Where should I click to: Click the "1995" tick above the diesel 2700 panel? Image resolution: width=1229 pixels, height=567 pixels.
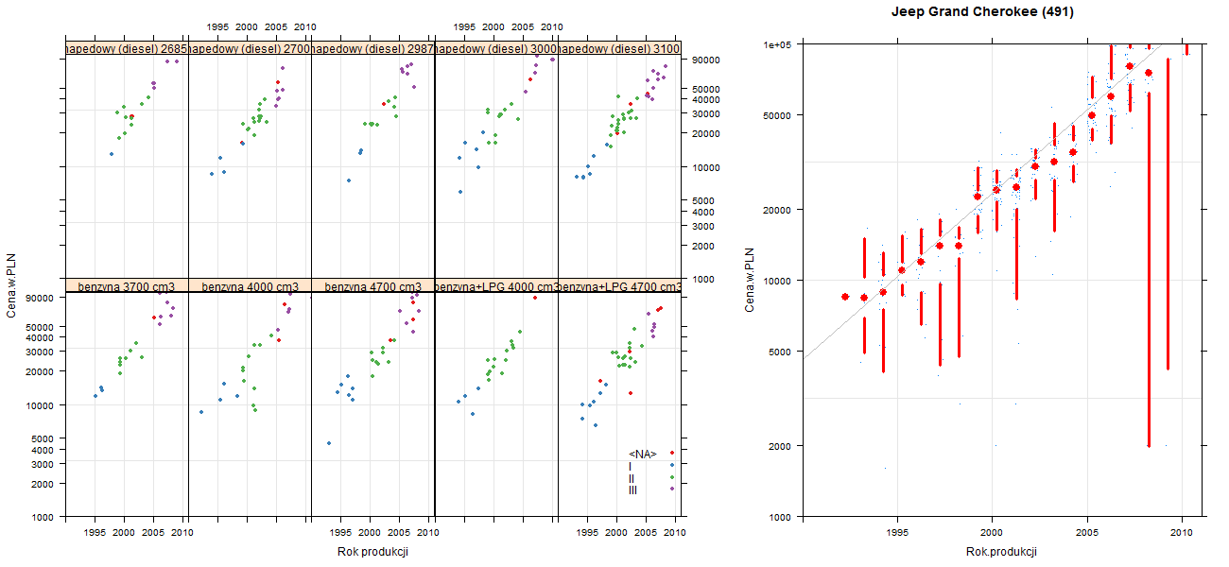click(x=217, y=27)
